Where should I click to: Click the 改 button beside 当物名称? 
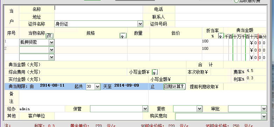50,36
